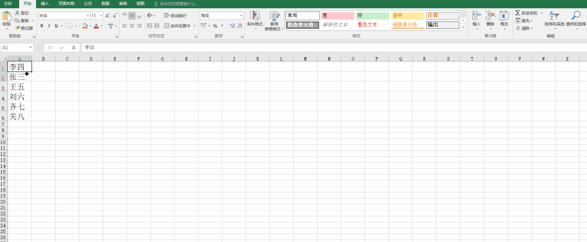This screenshot has height=242, width=587.
Task: Open Alignment (对齐方式) dialog launcher
Action: (x=196, y=37)
